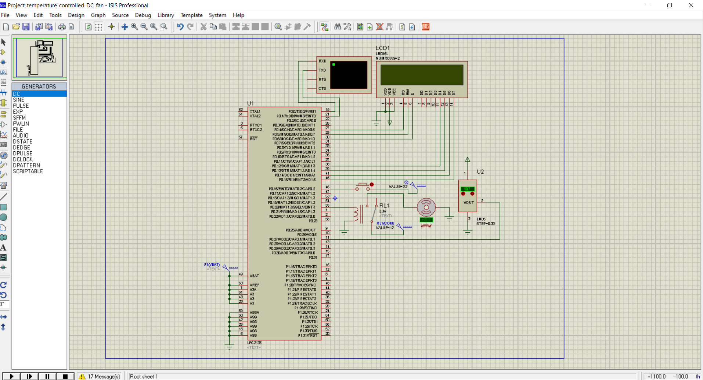The height and width of the screenshot is (380, 703).
Task: Click the Zoom In magnifier icon
Action: 134,27
